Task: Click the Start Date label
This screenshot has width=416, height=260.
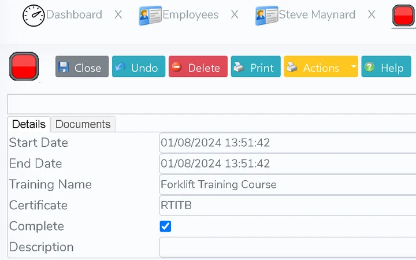Action: click(x=39, y=143)
